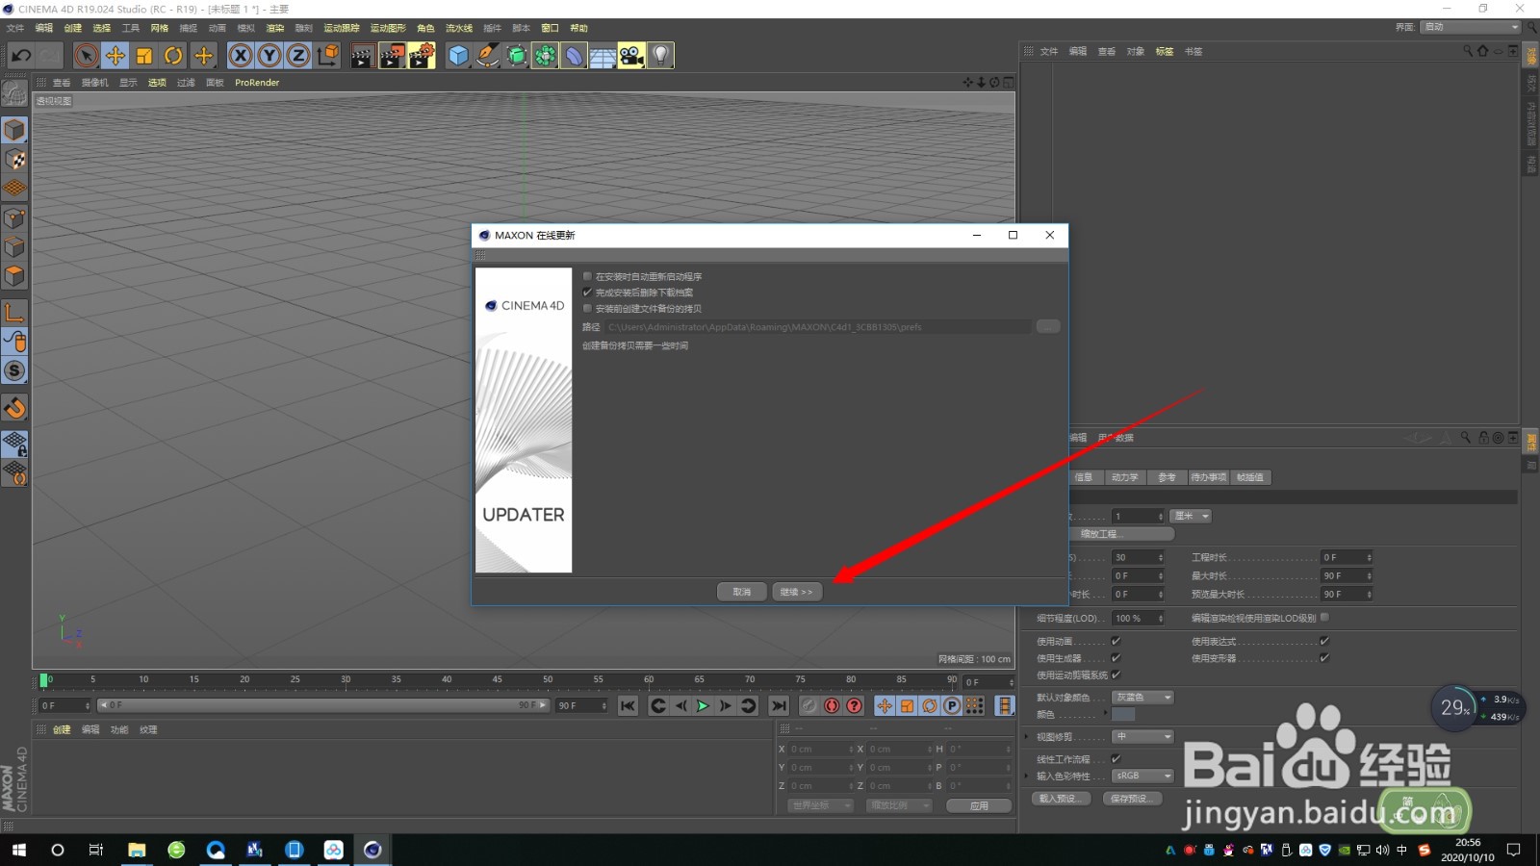Screen dimensions: 1540x866
Task: Check 在安装时自动重新启动程序 checkbox in updater
Action: point(587,276)
